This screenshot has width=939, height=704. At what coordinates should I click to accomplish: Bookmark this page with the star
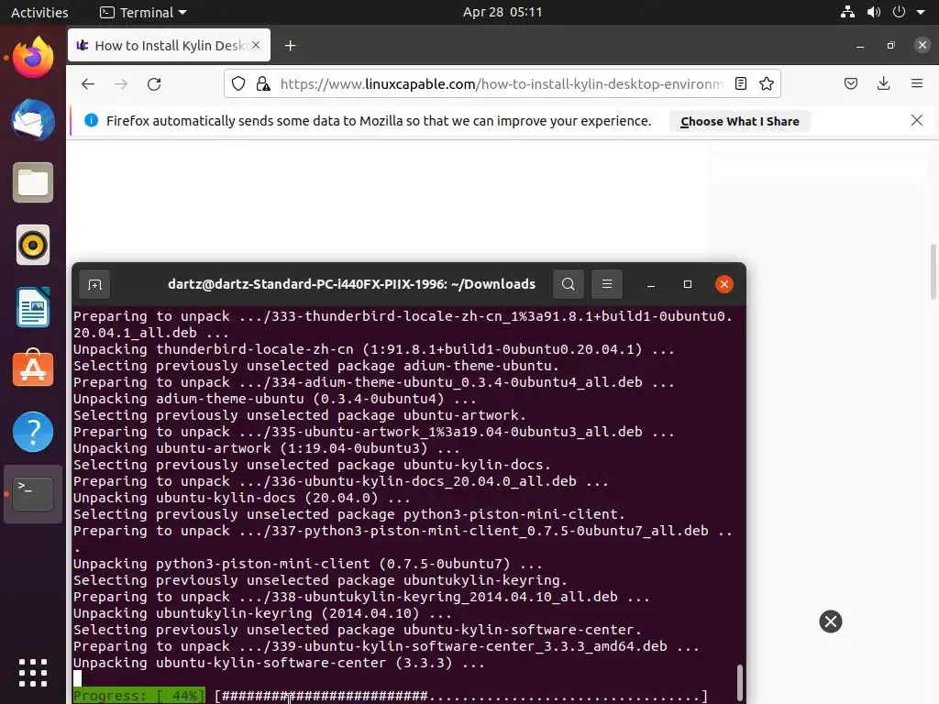click(767, 83)
